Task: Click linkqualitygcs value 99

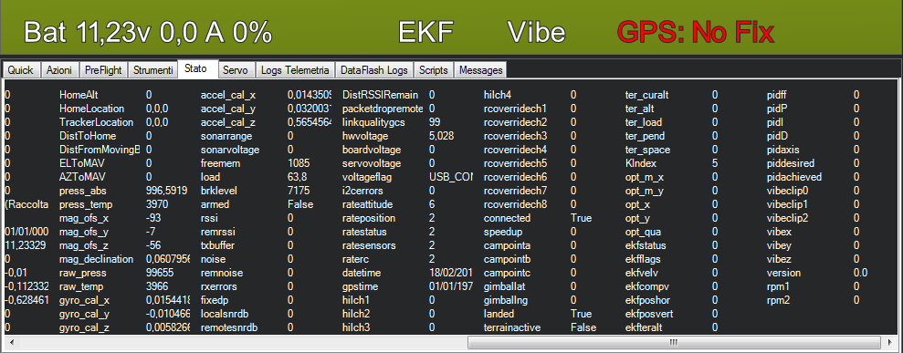Action: (x=435, y=122)
